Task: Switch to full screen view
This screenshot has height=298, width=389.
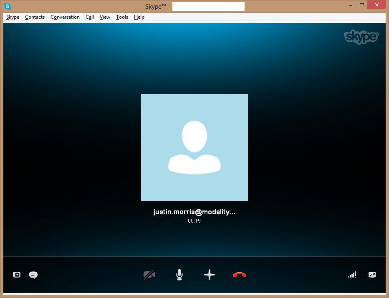Action: [x=372, y=275]
